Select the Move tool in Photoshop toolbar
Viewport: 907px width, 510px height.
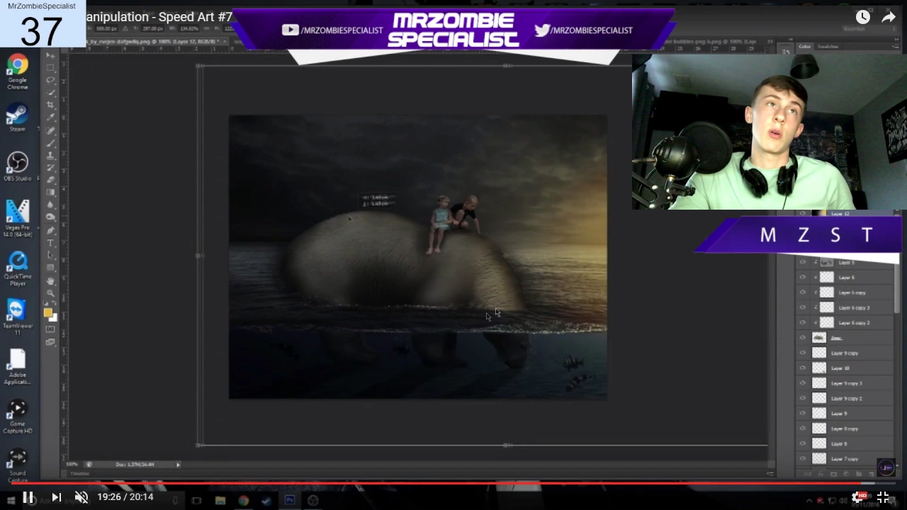[50, 55]
